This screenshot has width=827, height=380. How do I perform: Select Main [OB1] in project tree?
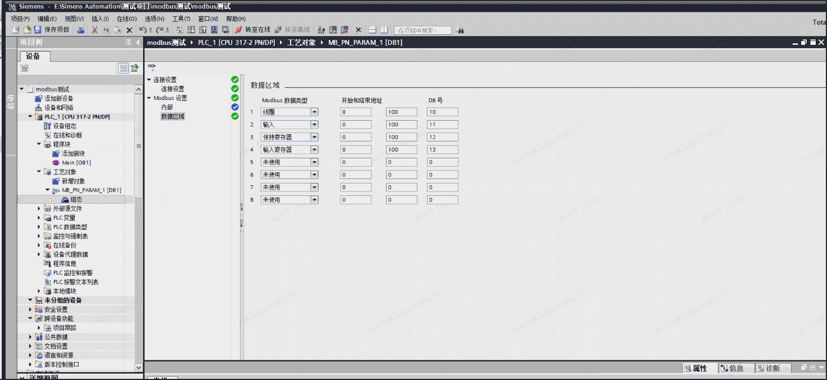click(x=76, y=163)
